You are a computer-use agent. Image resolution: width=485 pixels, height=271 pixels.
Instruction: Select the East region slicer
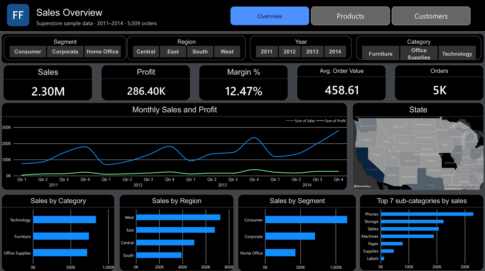click(173, 52)
